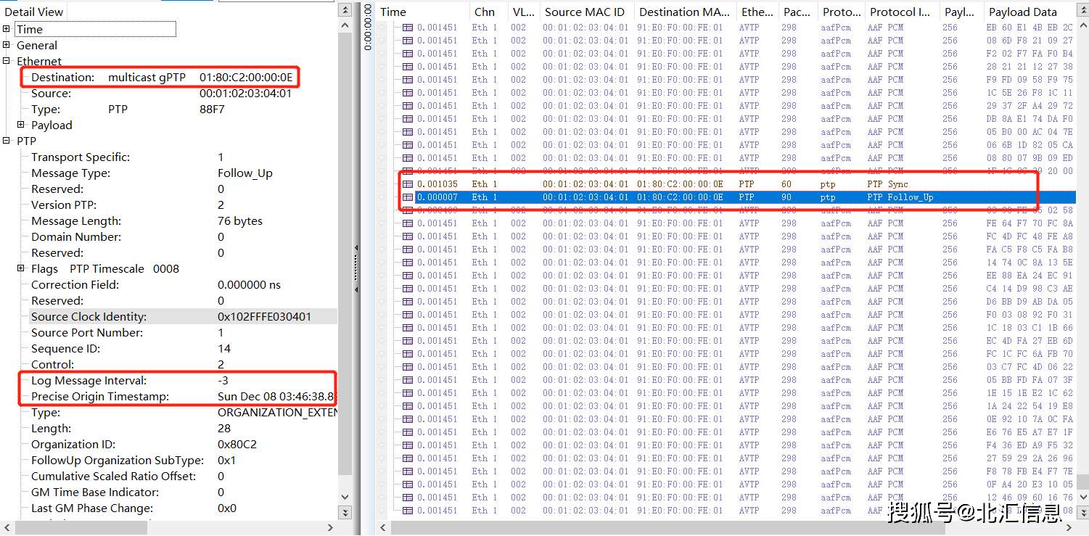Image resolution: width=1089 pixels, height=536 pixels.
Task: Click the jump-to-bottom double-arrow icon in Detail View
Action: tap(345, 511)
